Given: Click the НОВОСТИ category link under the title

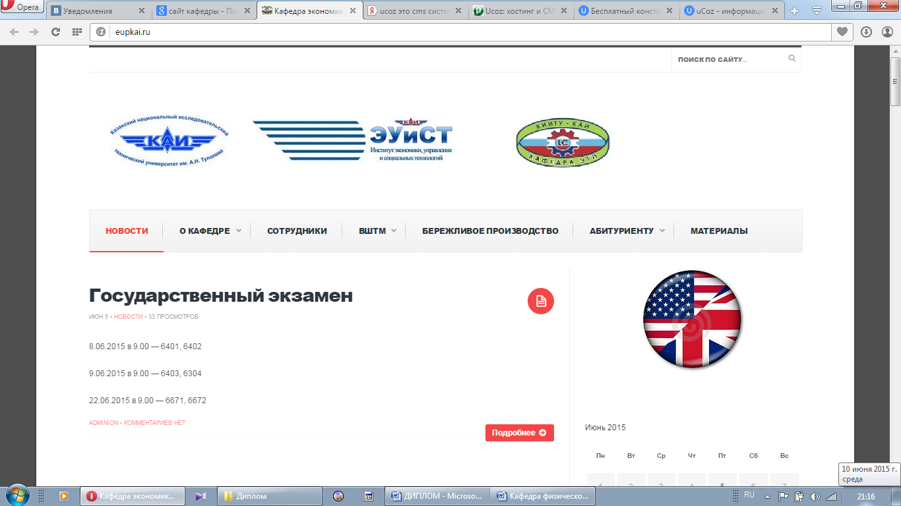Looking at the screenshot, I should (x=128, y=317).
